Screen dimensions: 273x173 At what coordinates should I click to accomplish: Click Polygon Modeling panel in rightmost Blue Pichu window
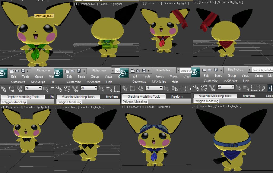pos(206,101)
